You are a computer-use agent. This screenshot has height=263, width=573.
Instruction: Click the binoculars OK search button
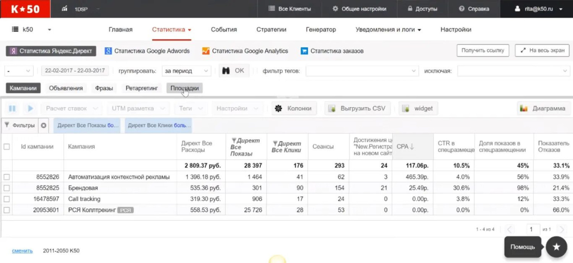(x=234, y=71)
